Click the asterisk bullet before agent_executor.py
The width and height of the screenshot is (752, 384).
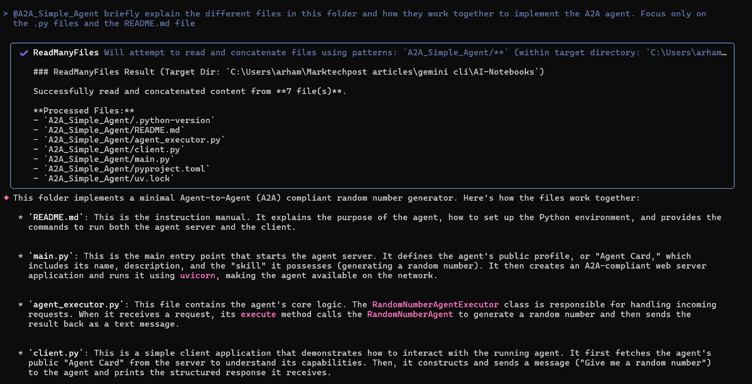(21, 305)
